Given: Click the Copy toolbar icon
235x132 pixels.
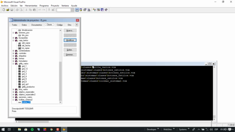Looking at the screenshot, I should (30, 10).
